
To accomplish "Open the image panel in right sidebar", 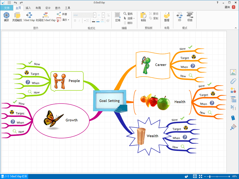I will click(233, 72).
